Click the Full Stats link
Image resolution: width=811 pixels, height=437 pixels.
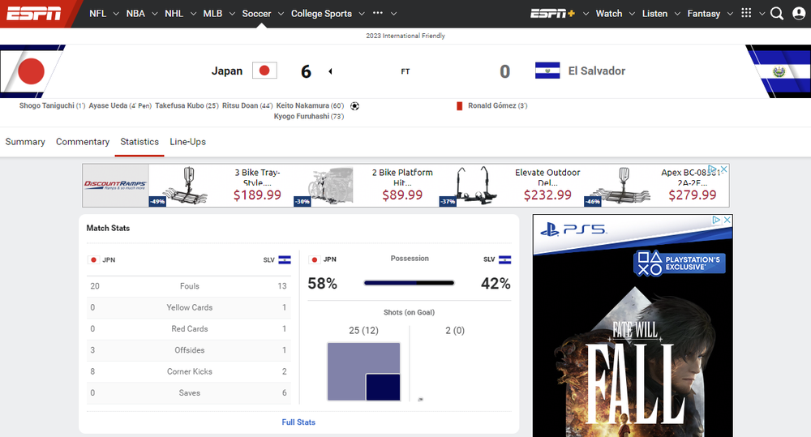(x=298, y=422)
